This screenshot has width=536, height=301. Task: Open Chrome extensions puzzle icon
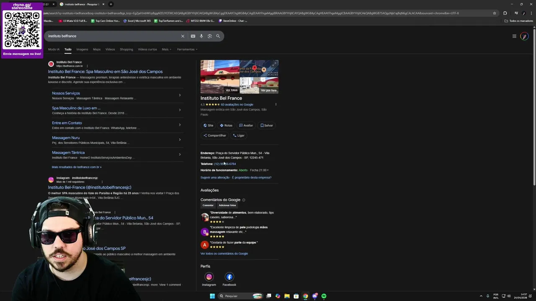[505, 13]
